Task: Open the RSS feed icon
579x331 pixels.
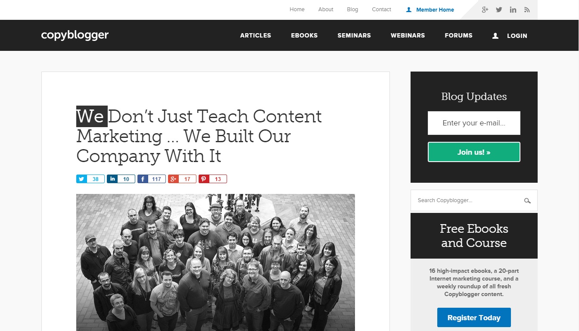Action: (527, 9)
